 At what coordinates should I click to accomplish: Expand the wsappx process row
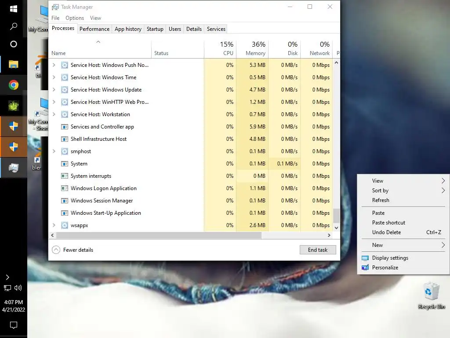pos(54,225)
